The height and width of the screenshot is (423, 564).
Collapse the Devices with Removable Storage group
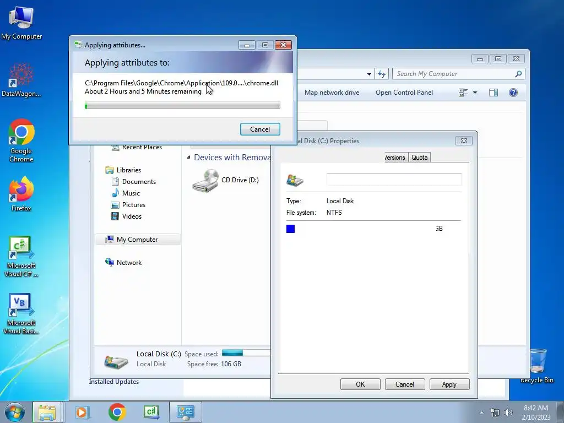188,158
